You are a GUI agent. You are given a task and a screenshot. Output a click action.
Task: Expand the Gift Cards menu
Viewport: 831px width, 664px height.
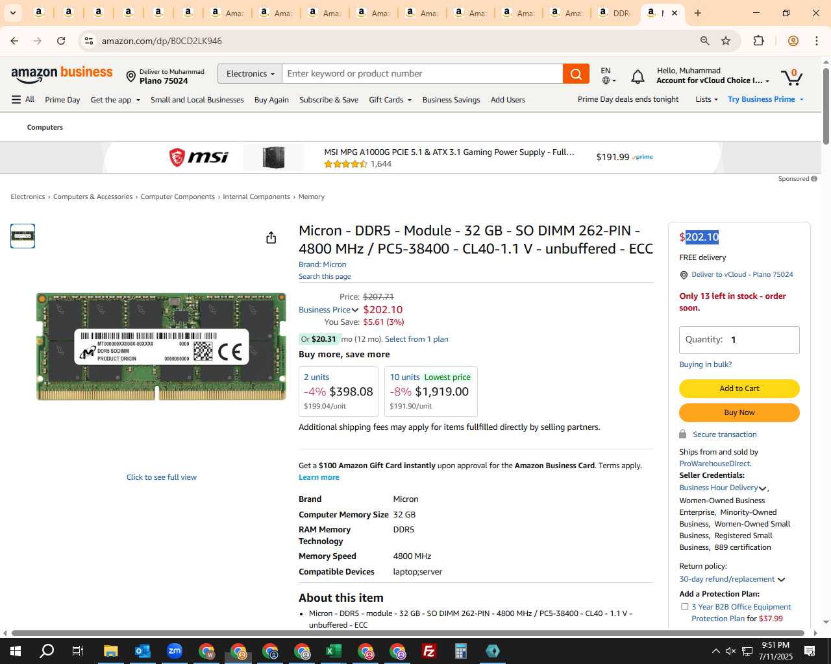coord(390,100)
